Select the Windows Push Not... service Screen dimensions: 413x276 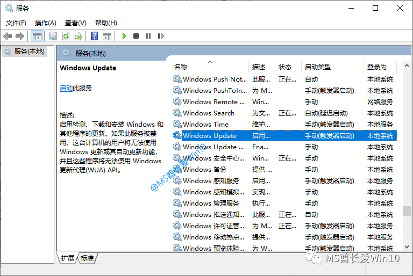(284, 79)
